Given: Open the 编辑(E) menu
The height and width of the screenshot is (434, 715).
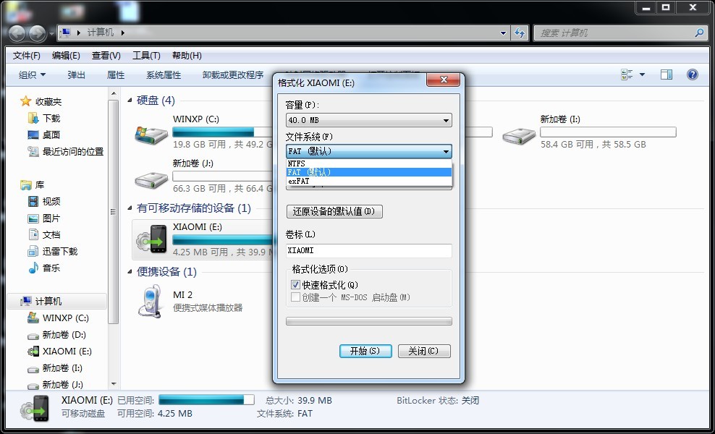Looking at the screenshot, I should [66, 56].
